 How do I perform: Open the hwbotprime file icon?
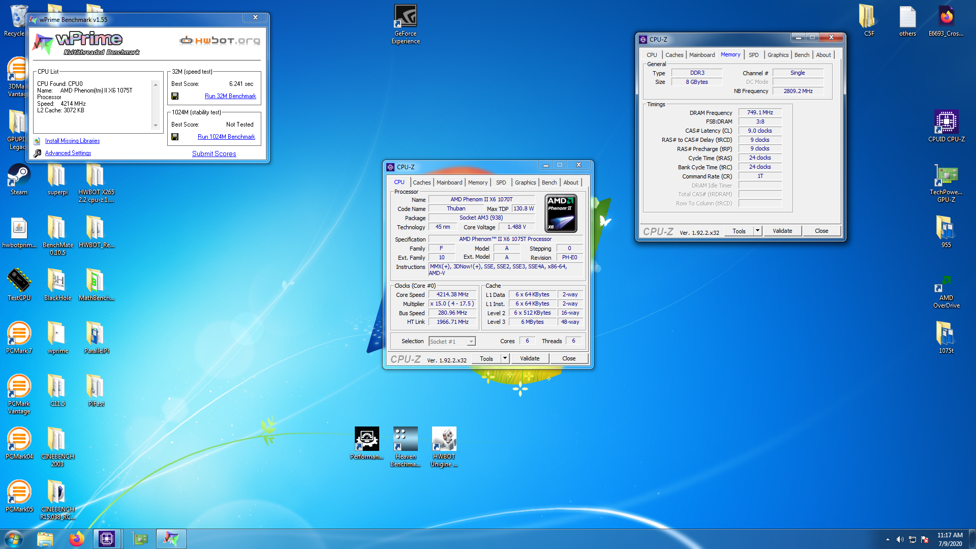coord(19,232)
